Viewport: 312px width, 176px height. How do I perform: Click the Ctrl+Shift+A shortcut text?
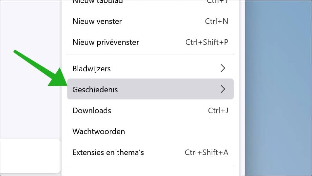point(206,152)
